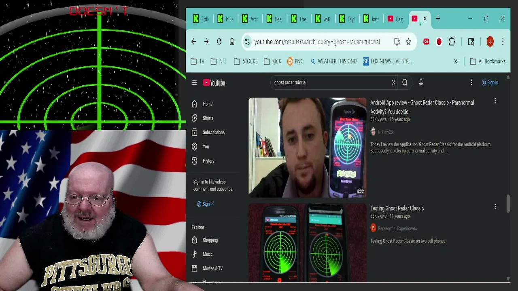Open the side panel search icon
The image size is (518, 291).
click(x=471, y=42)
